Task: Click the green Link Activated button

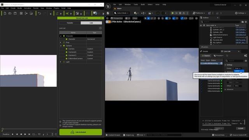Action: click(x=81, y=132)
